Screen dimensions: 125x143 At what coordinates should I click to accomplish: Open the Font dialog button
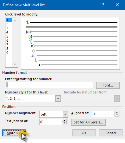click(108, 85)
